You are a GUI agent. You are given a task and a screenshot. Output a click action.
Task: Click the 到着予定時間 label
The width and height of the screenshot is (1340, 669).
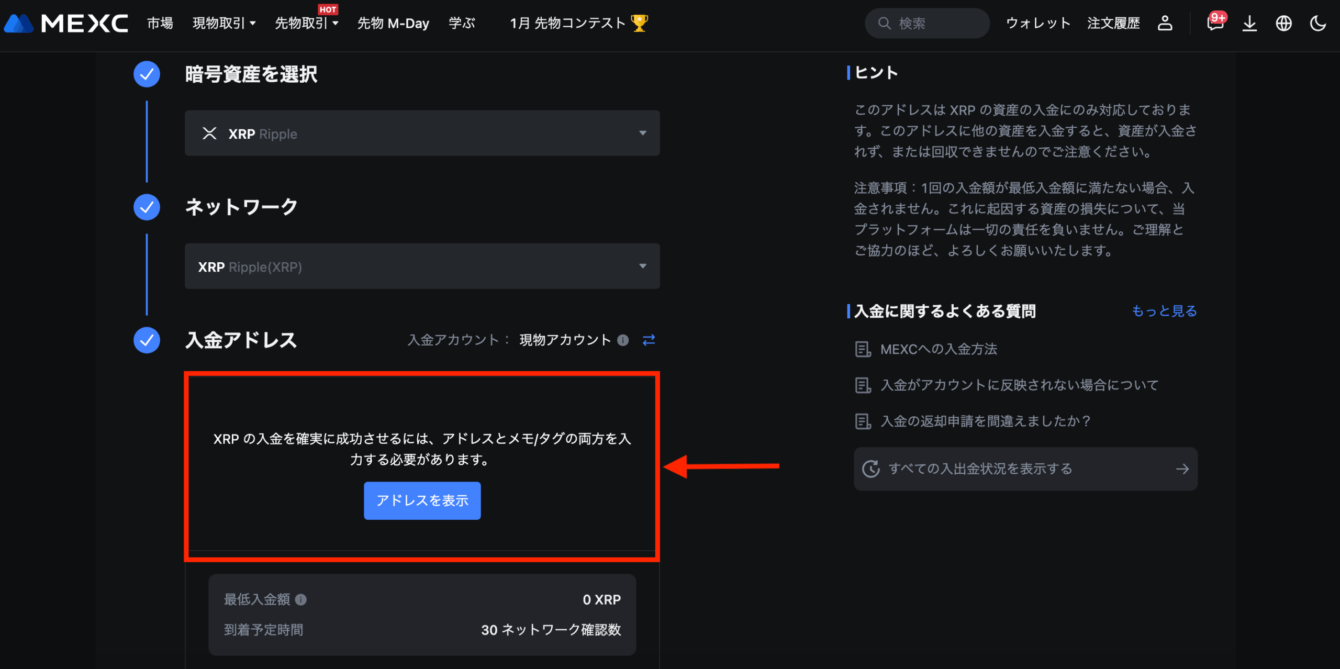click(x=263, y=630)
